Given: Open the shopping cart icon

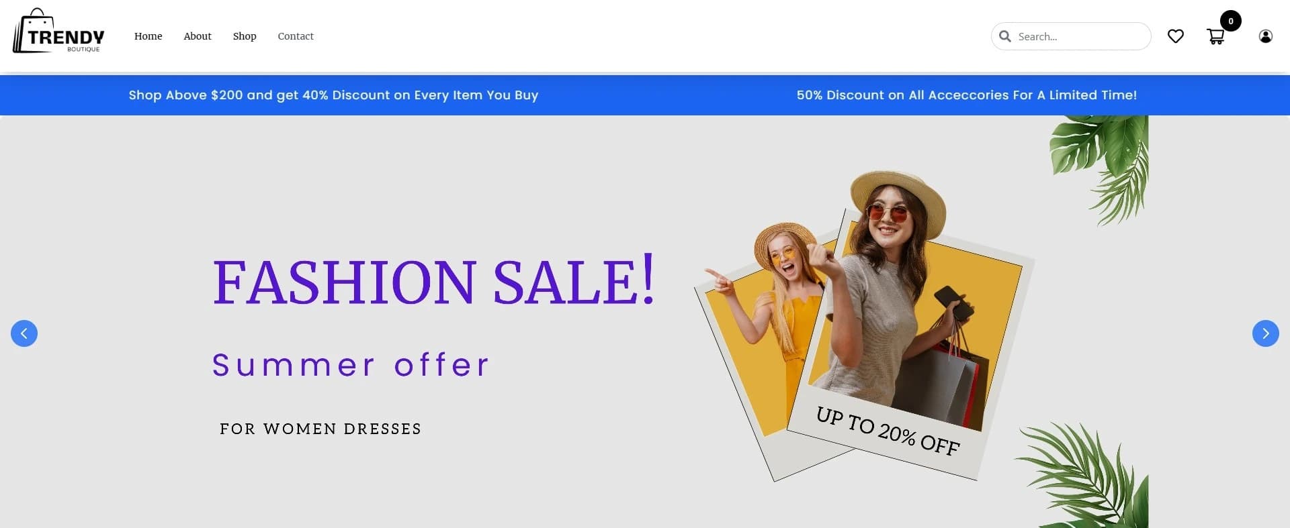Looking at the screenshot, I should pos(1215,36).
